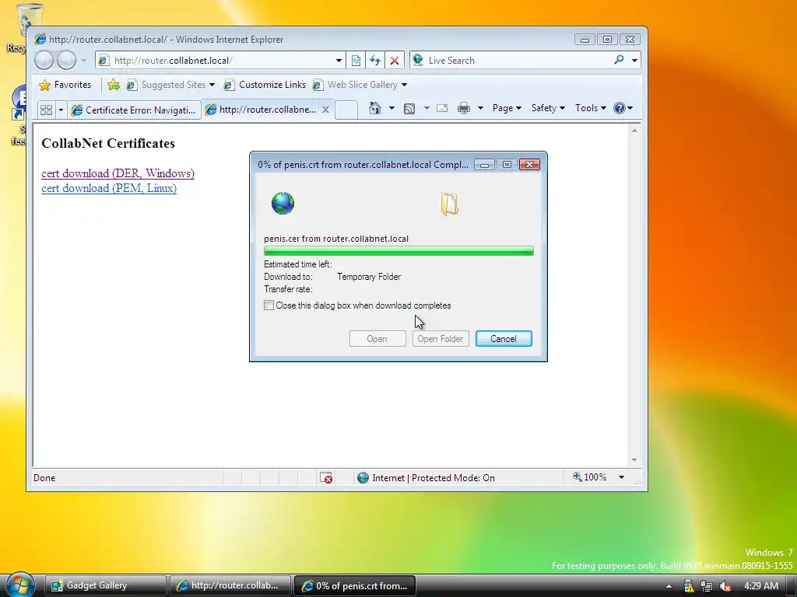
Task: Toggle Compatibility View broken-page icon
Action: [356, 61]
